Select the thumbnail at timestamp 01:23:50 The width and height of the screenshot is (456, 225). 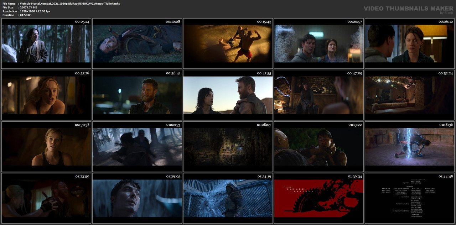[46, 198]
